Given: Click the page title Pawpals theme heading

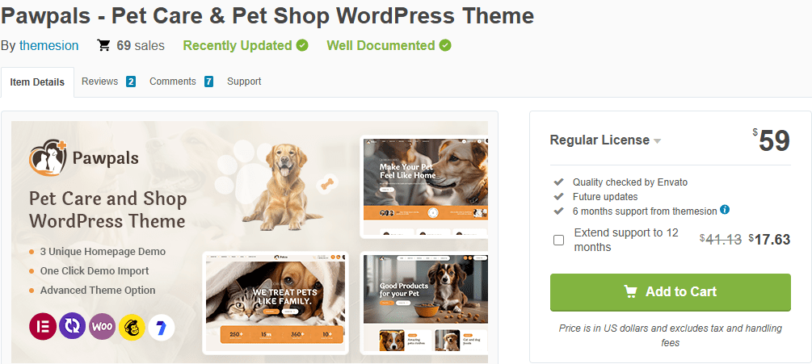Looking at the screenshot, I should [267, 16].
